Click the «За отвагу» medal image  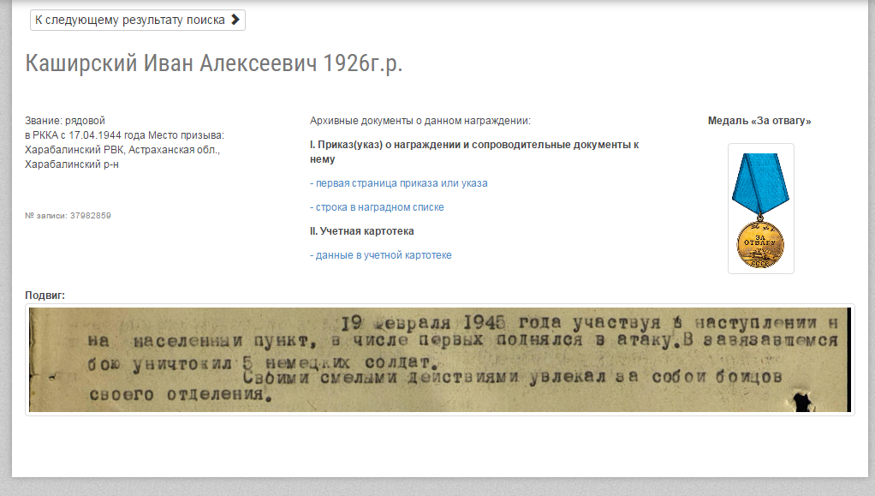coord(760,209)
